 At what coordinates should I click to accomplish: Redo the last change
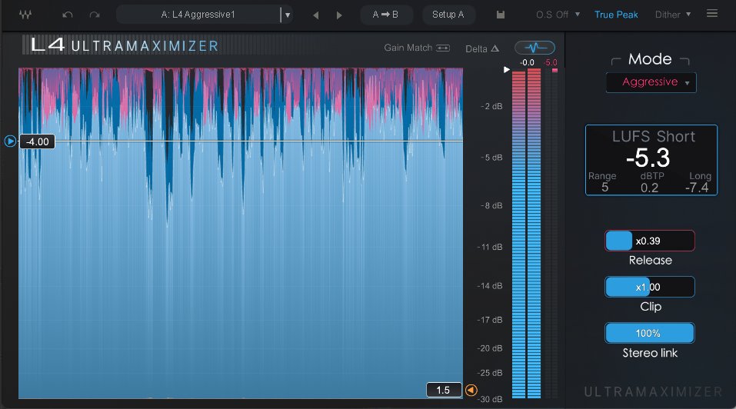(95, 15)
